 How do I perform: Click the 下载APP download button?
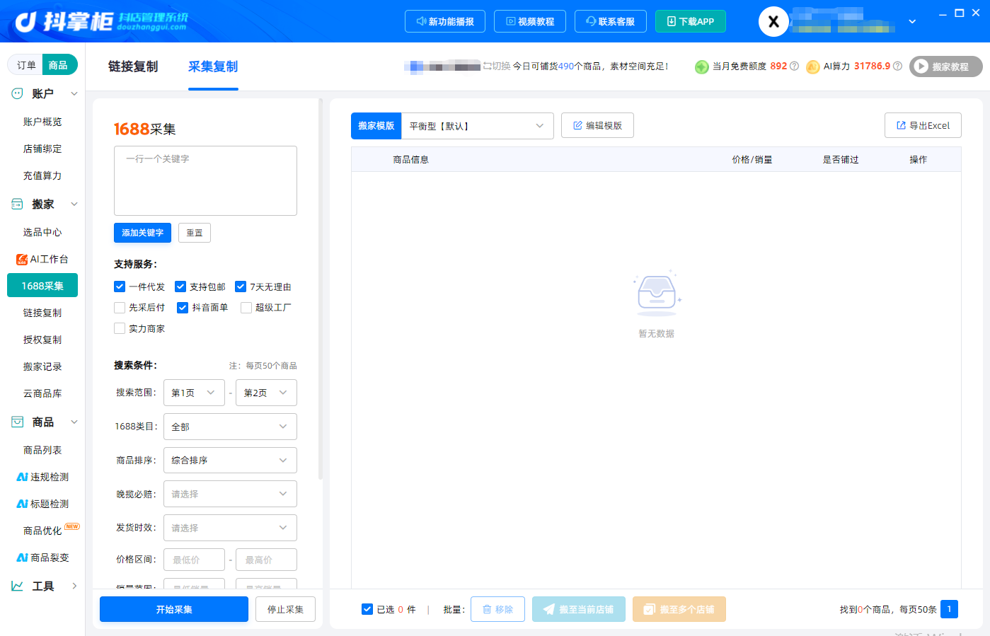(x=690, y=21)
